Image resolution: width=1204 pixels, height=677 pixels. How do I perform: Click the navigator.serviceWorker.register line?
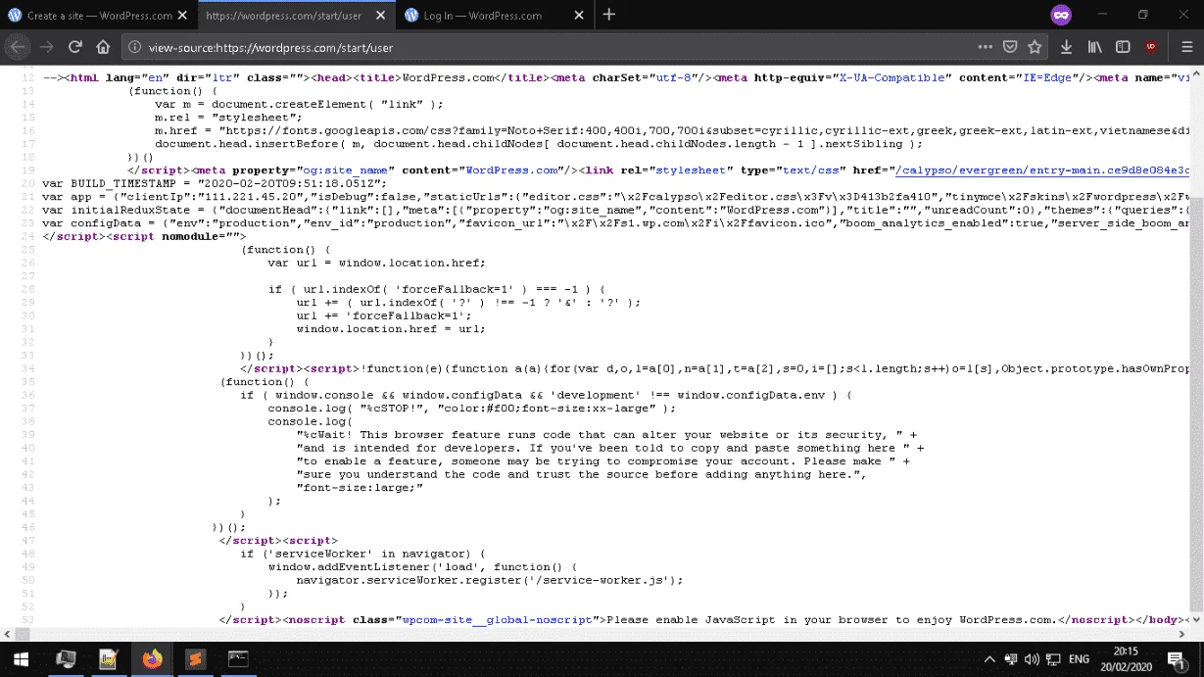click(489, 579)
